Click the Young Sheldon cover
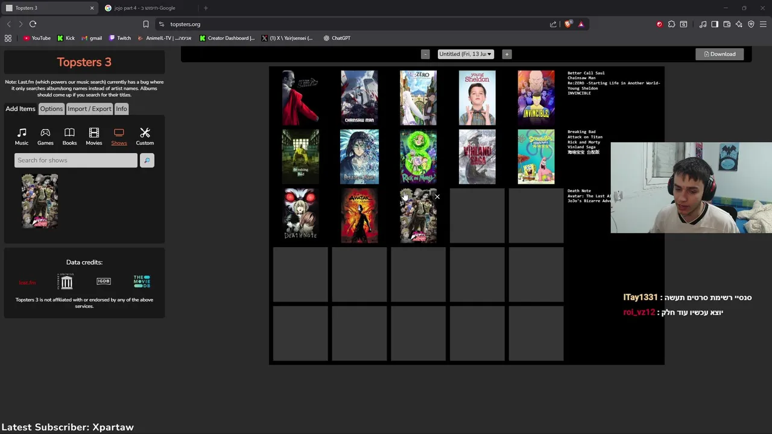 point(477,98)
